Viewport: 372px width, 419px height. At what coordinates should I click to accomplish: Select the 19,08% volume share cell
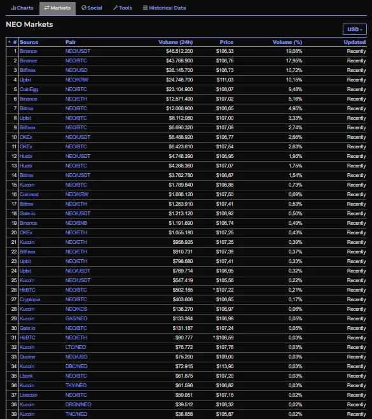pyautogui.click(x=294, y=52)
